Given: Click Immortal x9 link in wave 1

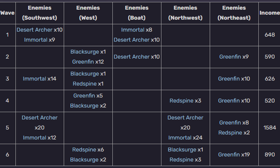Looking at the screenshot, I should 36,40.
